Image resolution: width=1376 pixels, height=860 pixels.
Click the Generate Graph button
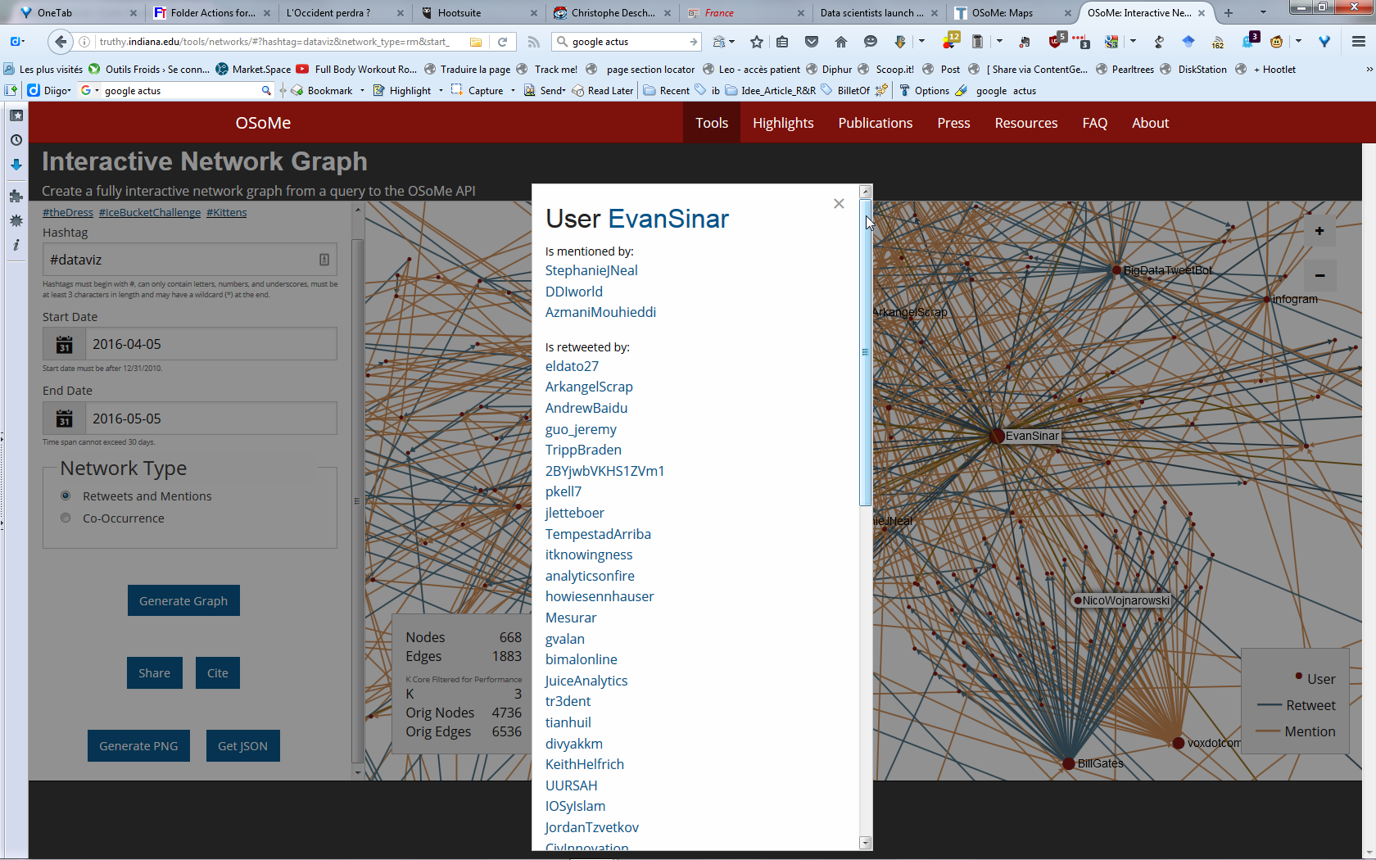coord(183,600)
